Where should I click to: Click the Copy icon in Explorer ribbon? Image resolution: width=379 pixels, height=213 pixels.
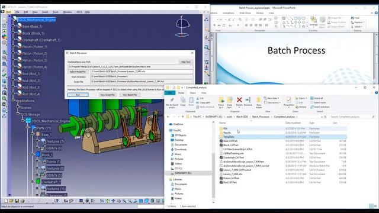tap(183, 102)
